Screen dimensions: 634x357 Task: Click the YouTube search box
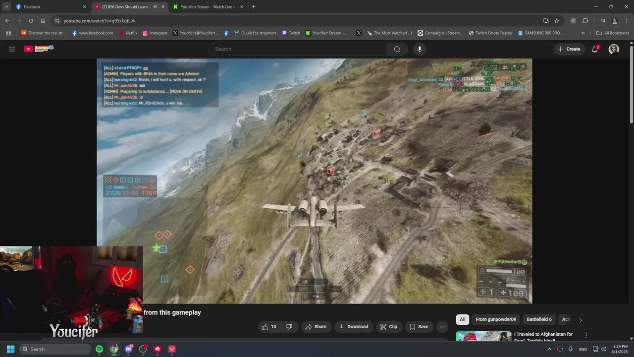pos(298,49)
